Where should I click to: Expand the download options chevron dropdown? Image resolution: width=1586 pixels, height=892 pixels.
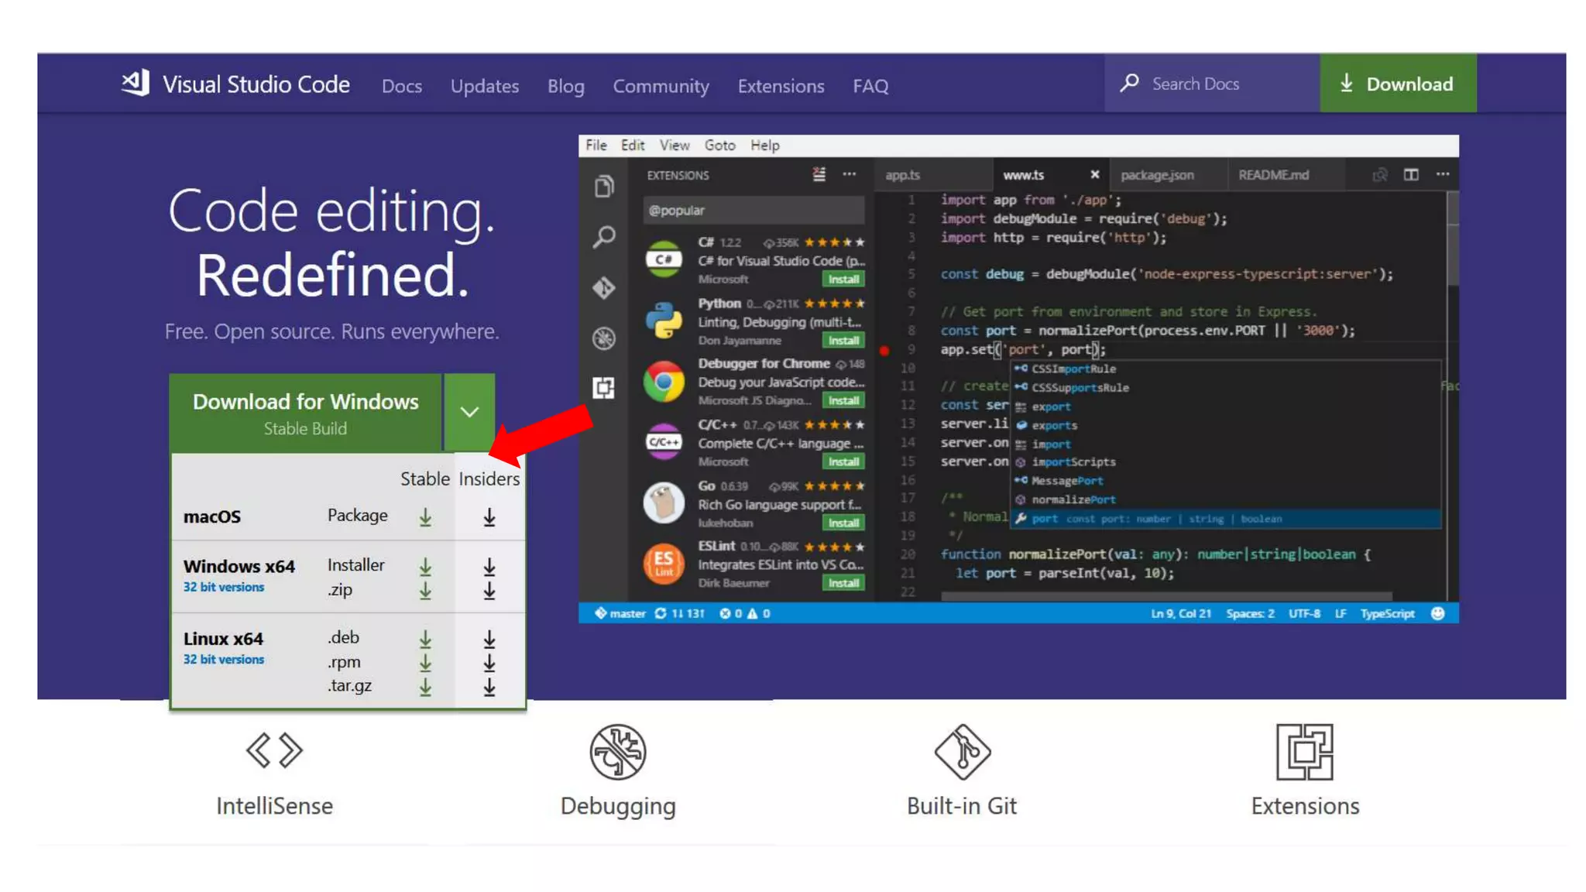tap(469, 412)
